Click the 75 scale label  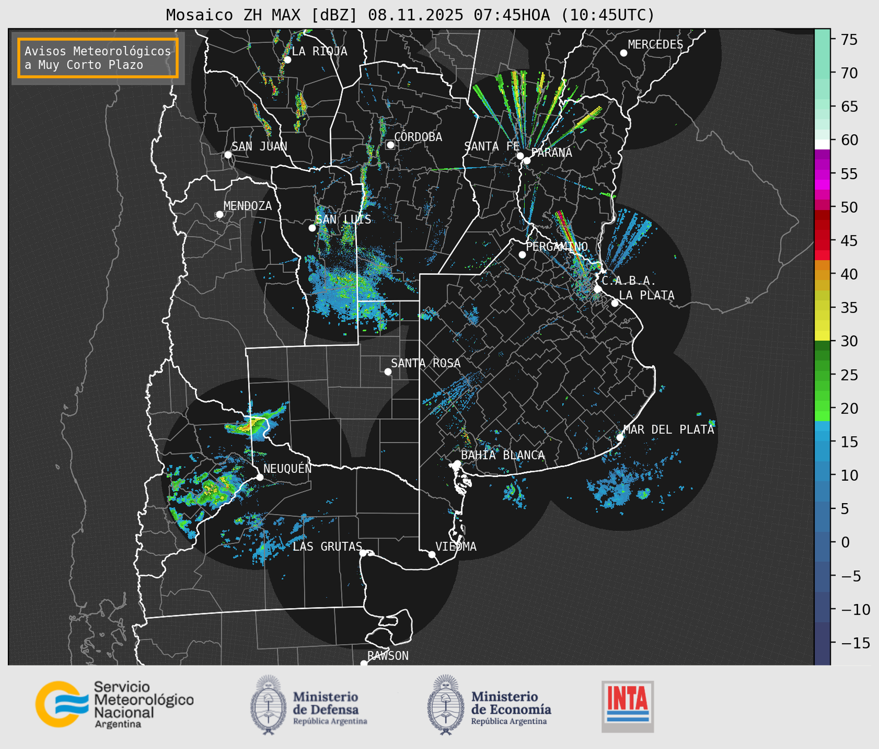[x=850, y=40]
